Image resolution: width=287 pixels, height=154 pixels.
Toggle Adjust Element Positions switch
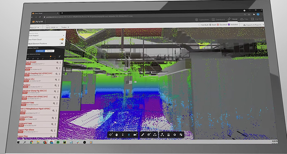point(61,43)
